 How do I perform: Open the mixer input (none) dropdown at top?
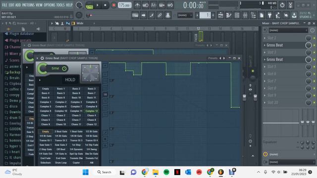(x=288, y=30)
